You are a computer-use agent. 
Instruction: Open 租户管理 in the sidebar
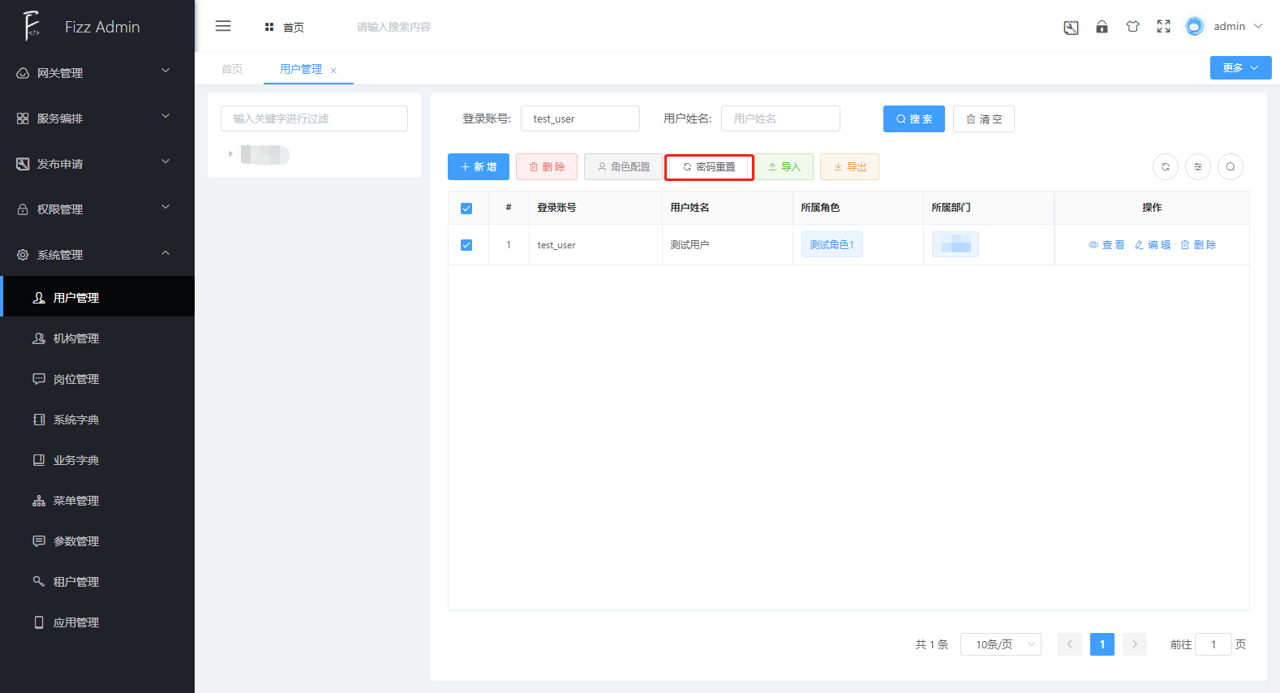coord(97,582)
